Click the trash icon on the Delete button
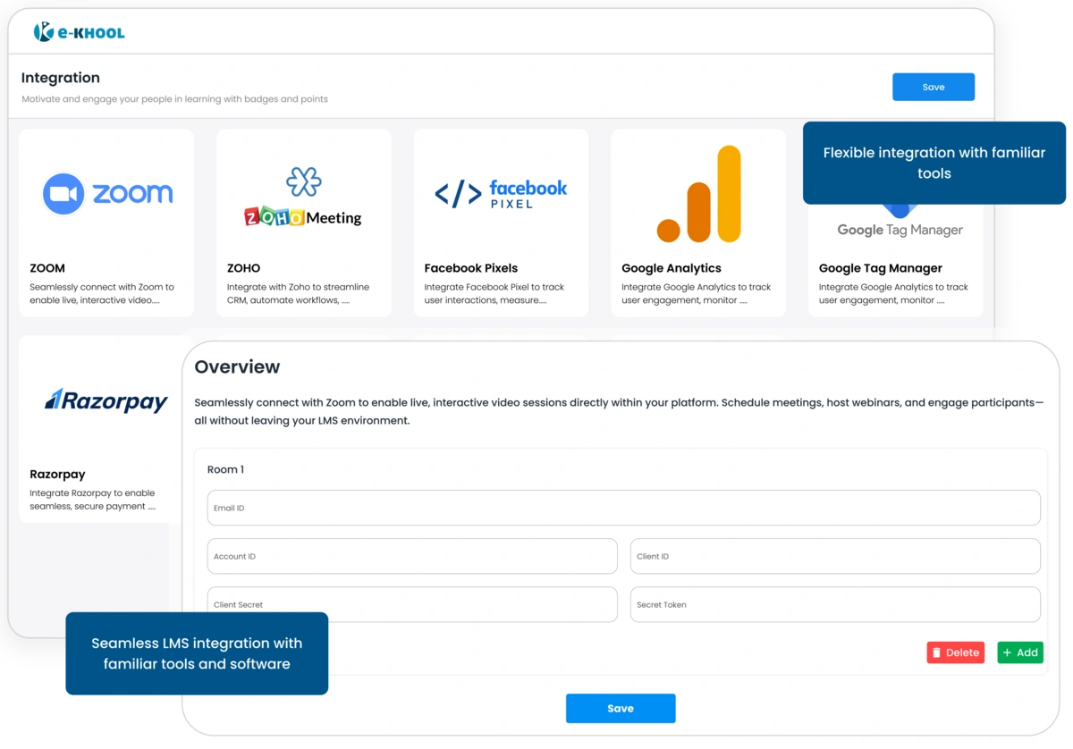 click(937, 652)
